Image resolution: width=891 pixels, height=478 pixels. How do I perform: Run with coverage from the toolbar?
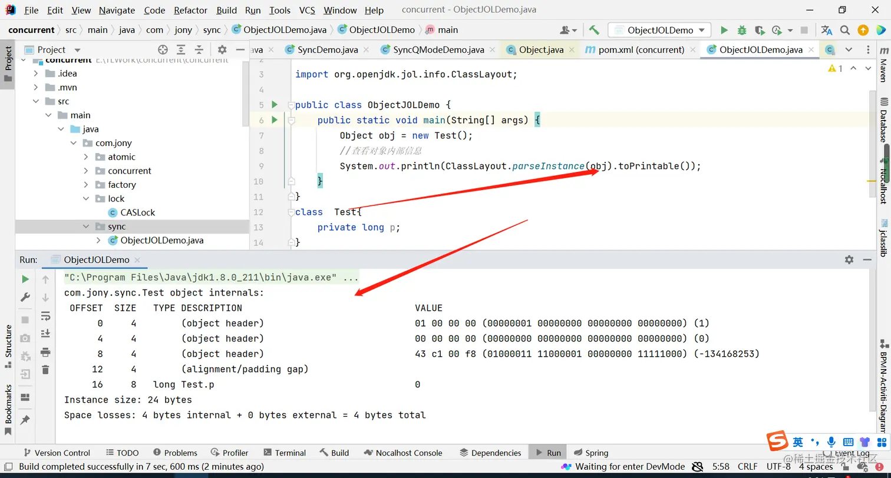coord(760,30)
